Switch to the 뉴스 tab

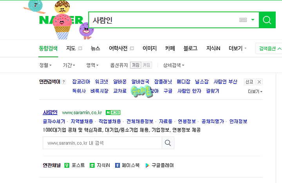(95, 48)
